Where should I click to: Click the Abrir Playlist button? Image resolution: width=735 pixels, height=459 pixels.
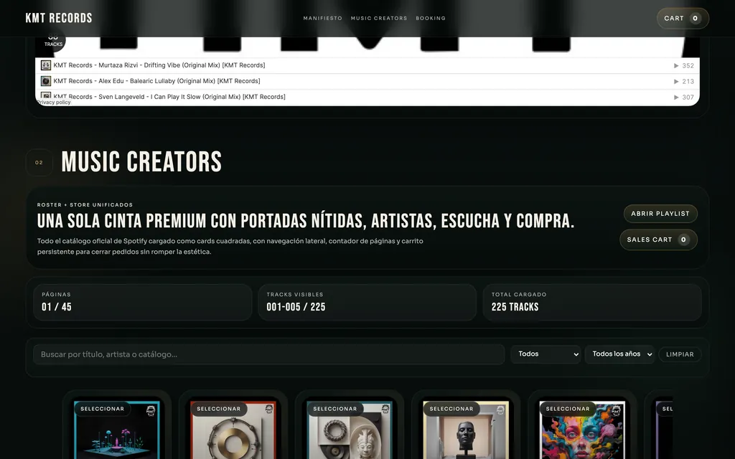point(660,214)
